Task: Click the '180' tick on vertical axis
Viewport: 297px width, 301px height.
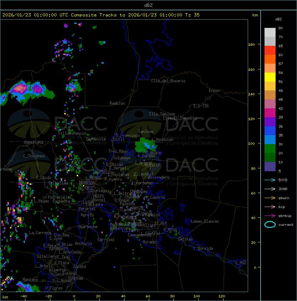Action: click(251, 44)
